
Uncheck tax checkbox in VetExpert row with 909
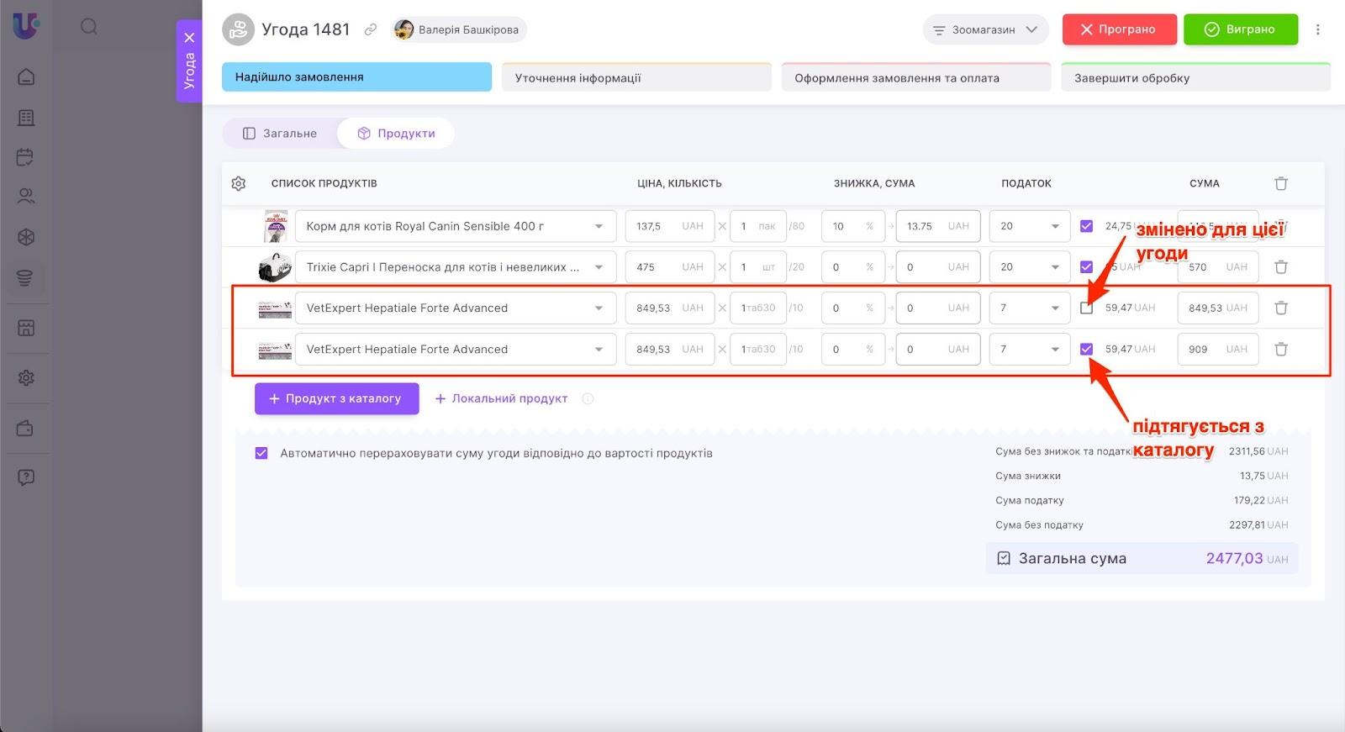click(1086, 350)
